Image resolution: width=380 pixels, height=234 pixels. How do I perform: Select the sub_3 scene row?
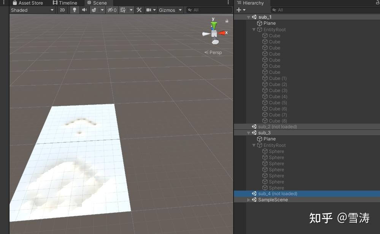(x=307, y=133)
